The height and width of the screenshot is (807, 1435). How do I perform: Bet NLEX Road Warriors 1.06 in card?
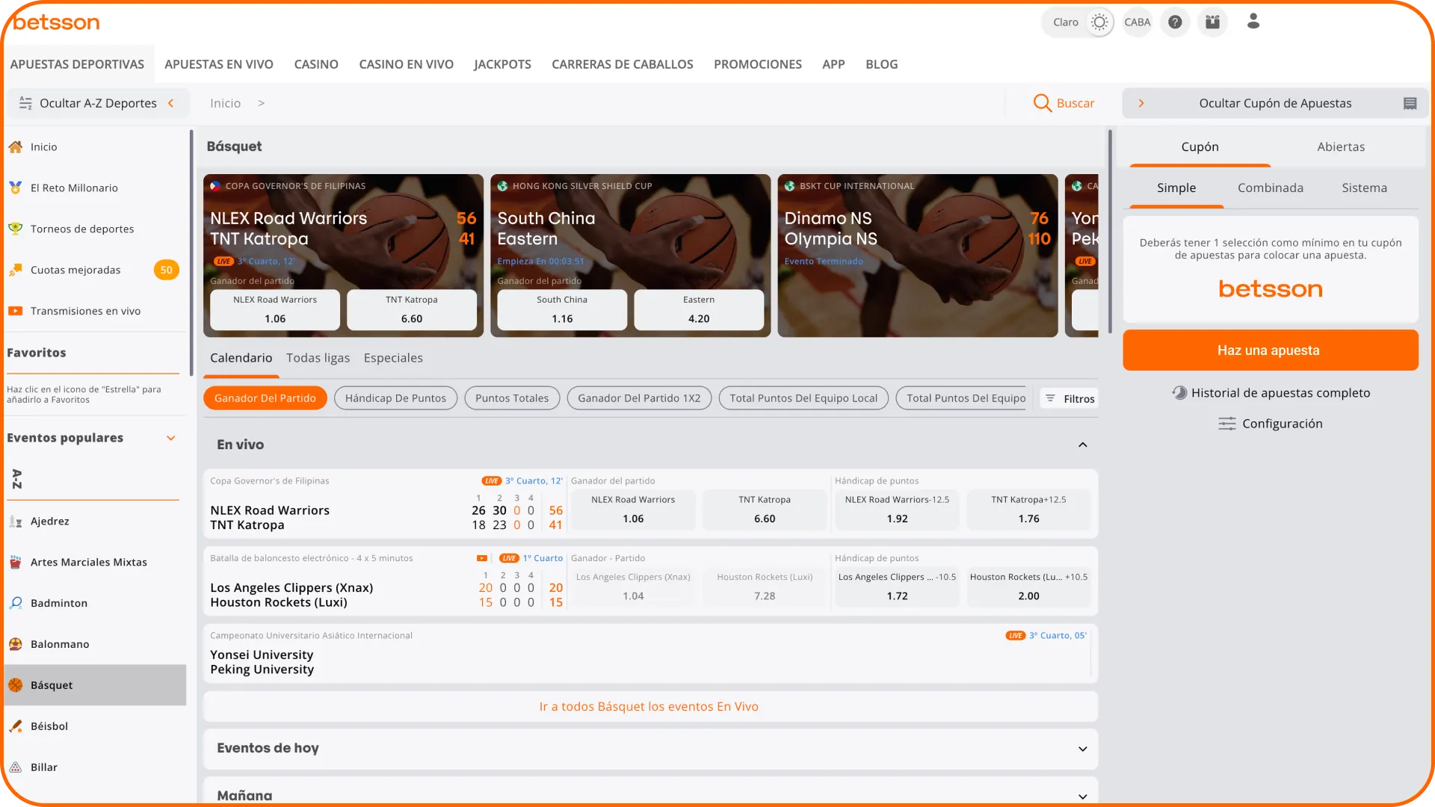point(275,309)
